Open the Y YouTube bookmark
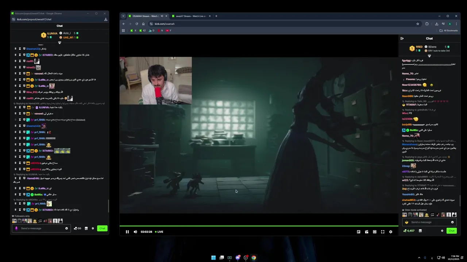467x262 pixels. 169,31
